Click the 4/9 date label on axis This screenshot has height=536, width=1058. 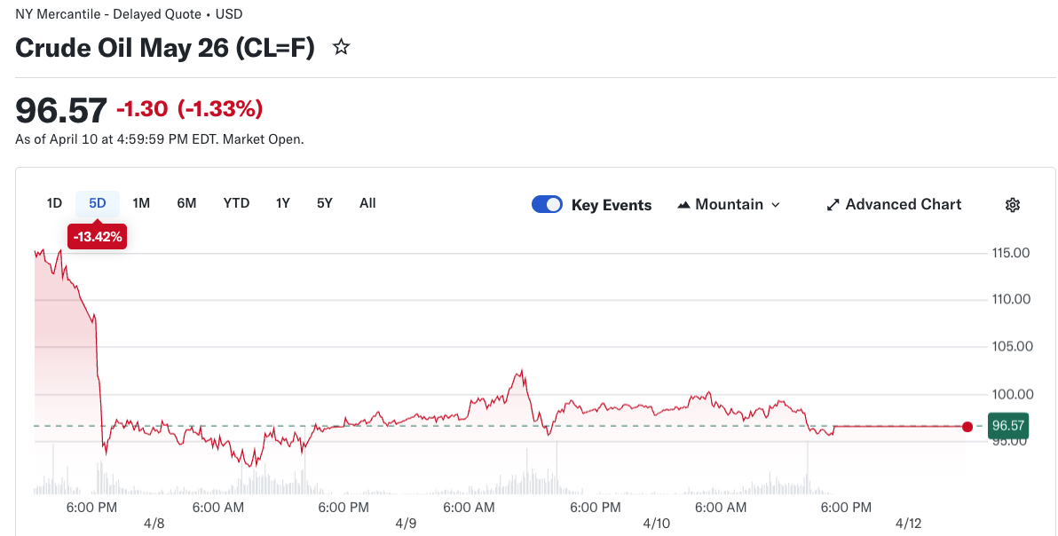(x=406, y=524)
